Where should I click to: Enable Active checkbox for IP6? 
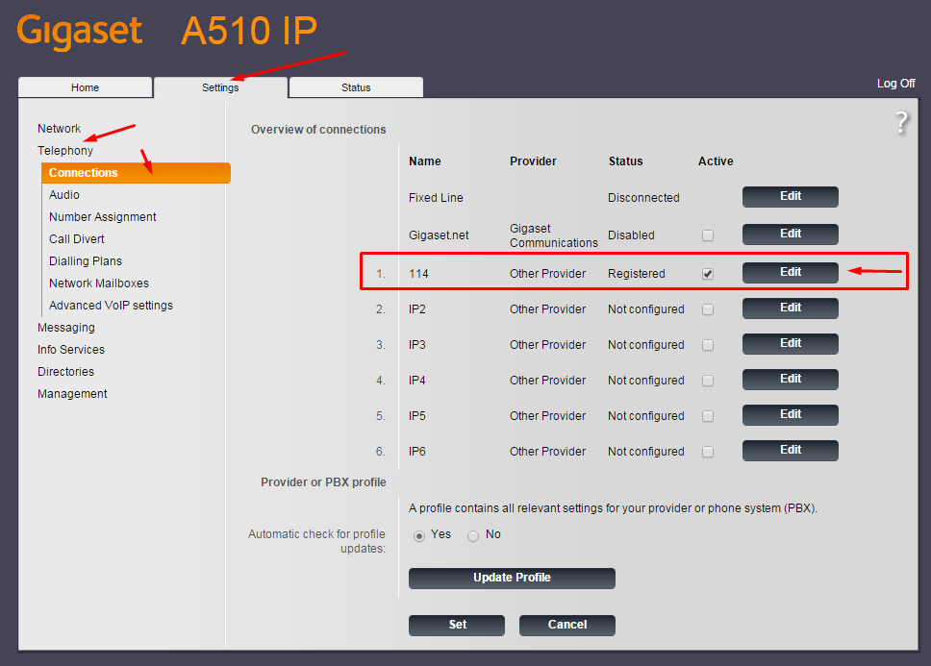tap(708, 452)
